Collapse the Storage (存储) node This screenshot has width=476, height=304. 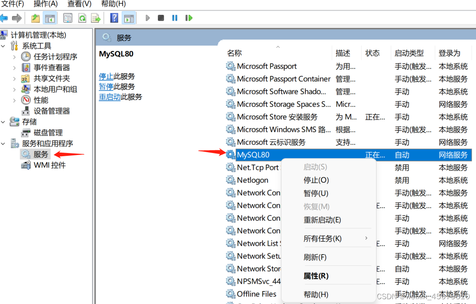3,122
